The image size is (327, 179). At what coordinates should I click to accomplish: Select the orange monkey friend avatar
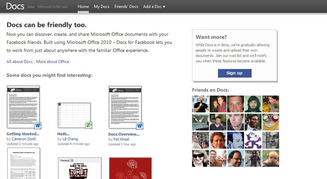pyautogui.click(x=271, y=158)
